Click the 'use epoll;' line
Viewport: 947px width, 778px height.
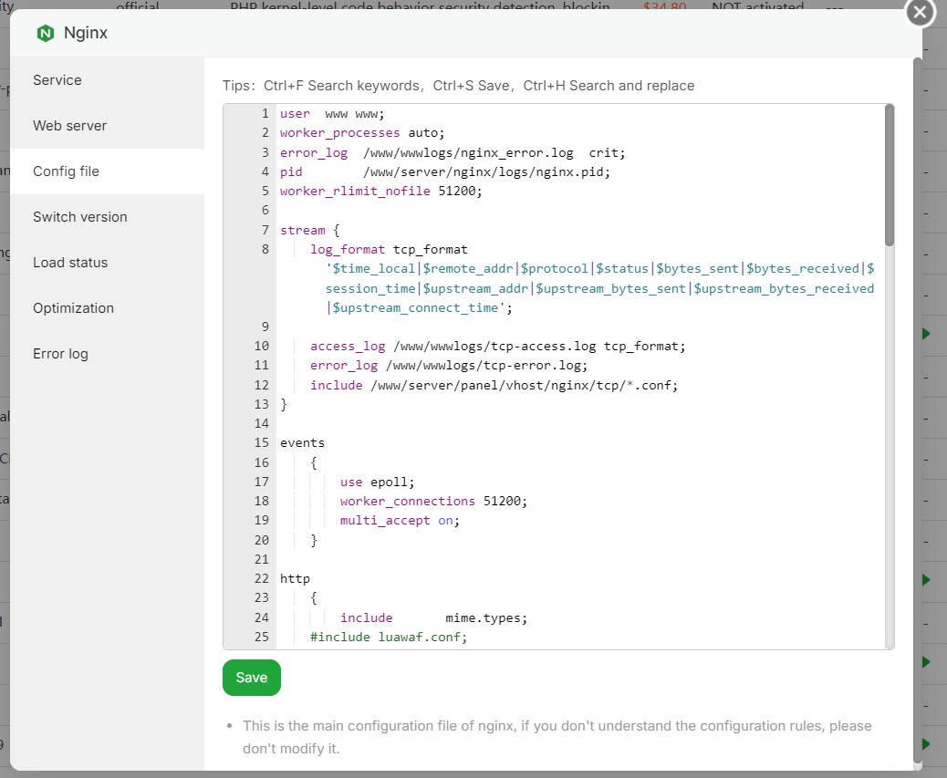pyautogui.click(x=377, y=482)
